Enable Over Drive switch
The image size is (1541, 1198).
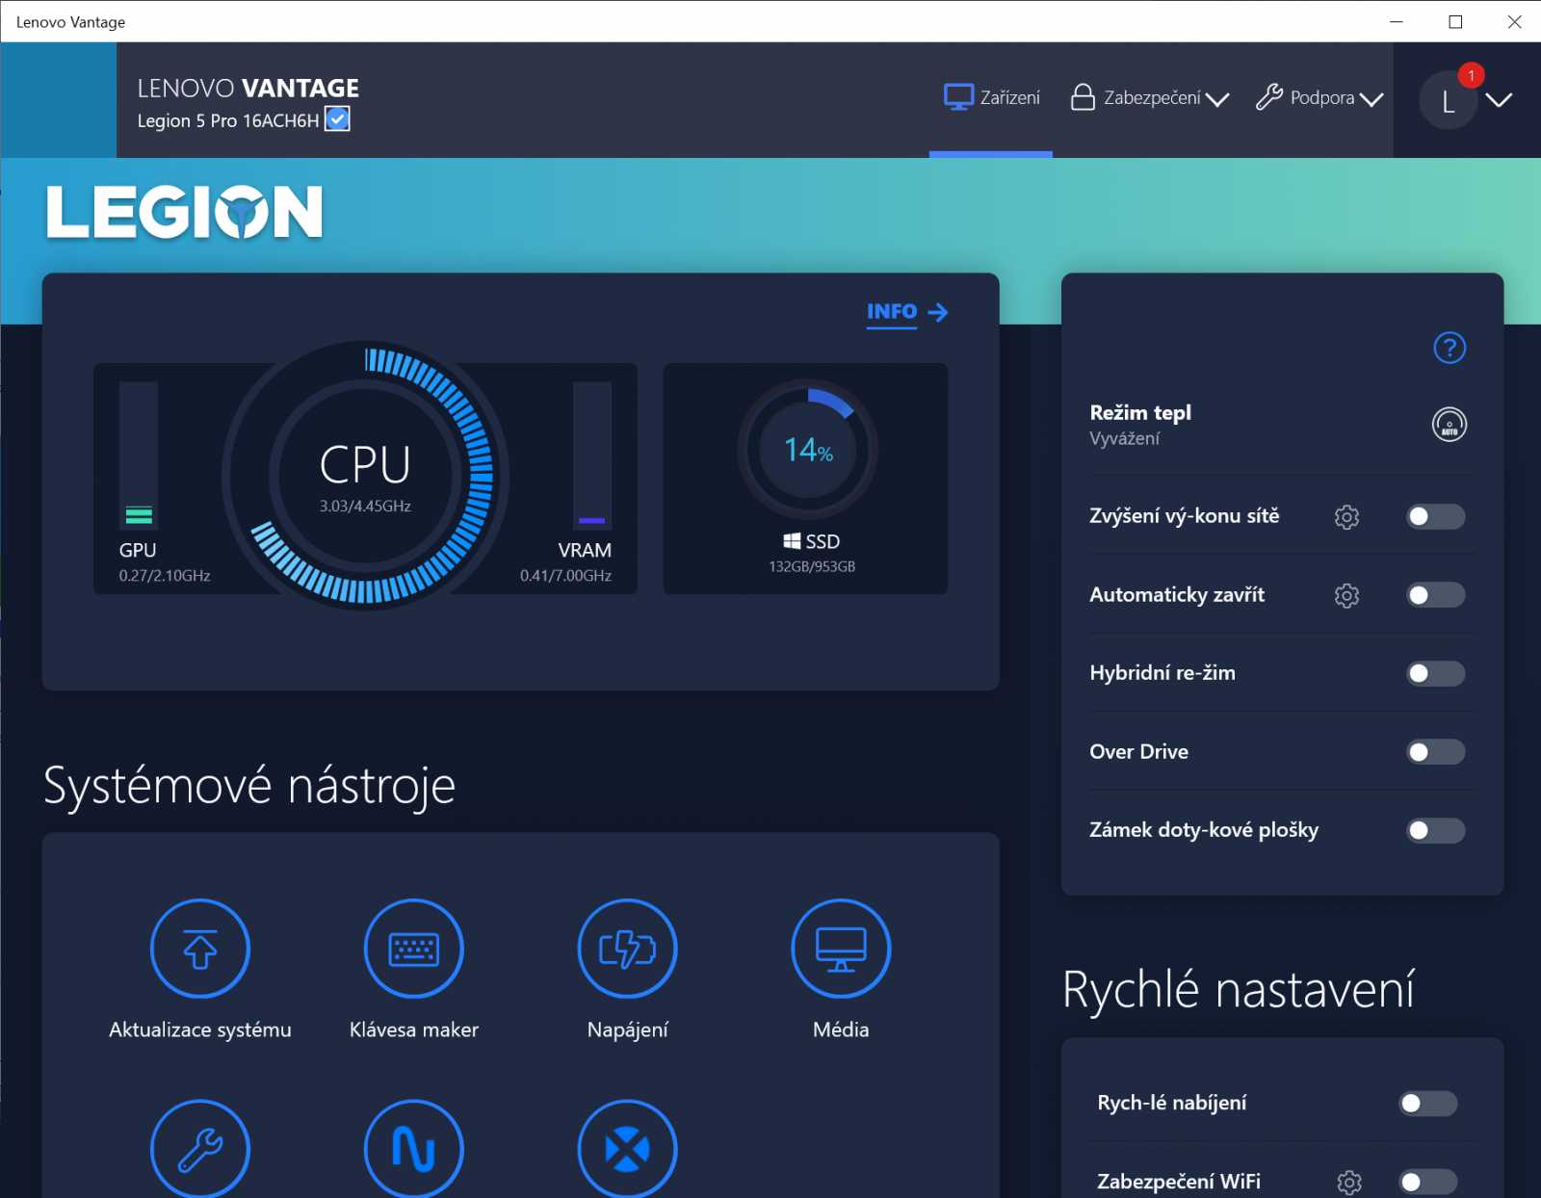pyautogui.click(x=1435, y=752)
